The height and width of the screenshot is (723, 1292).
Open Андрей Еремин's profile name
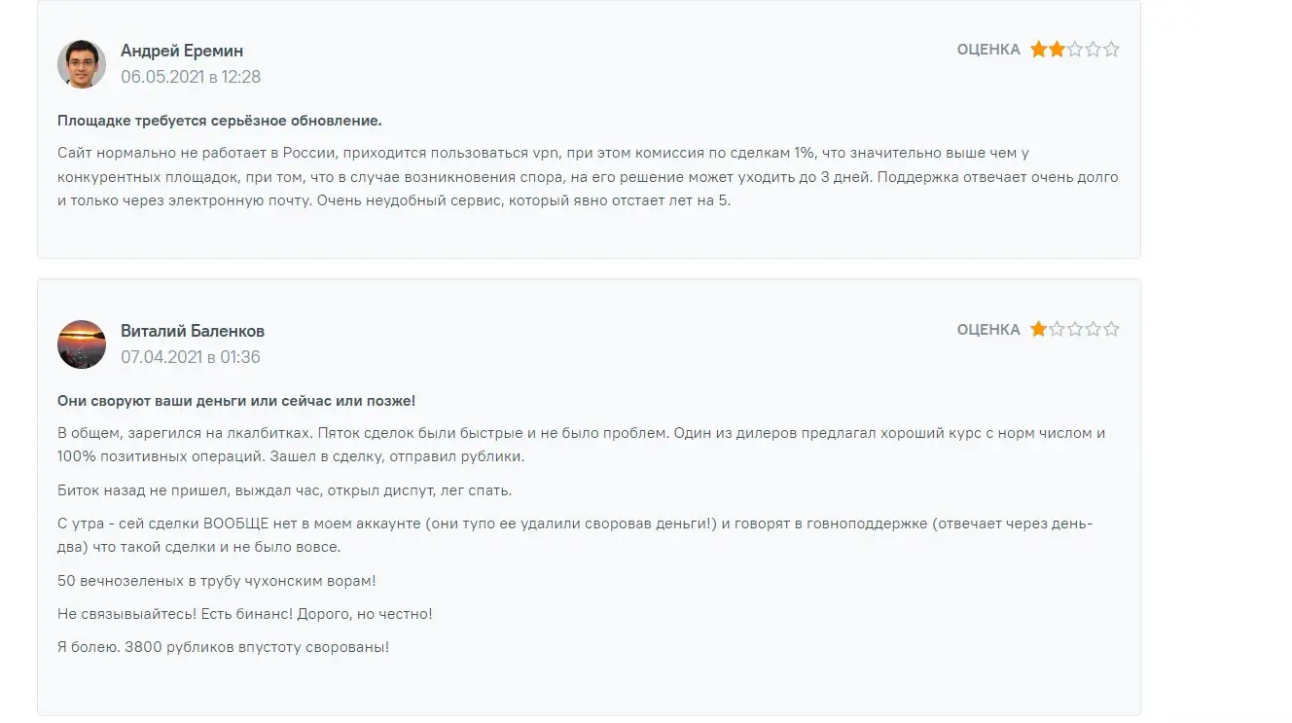click(182, 51)
